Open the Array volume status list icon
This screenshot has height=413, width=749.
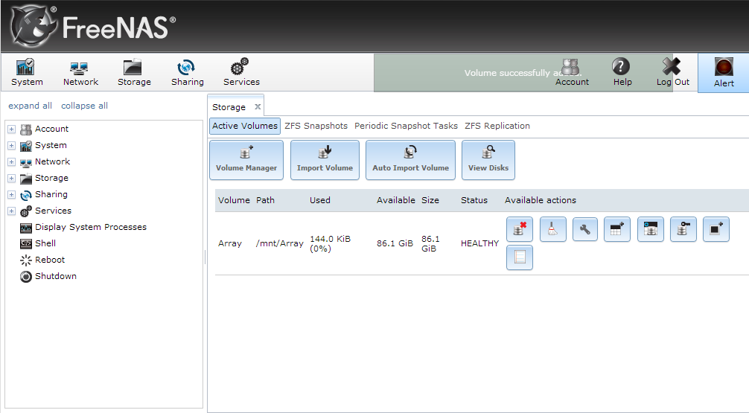pyautogui.click(x=519, y=257)
